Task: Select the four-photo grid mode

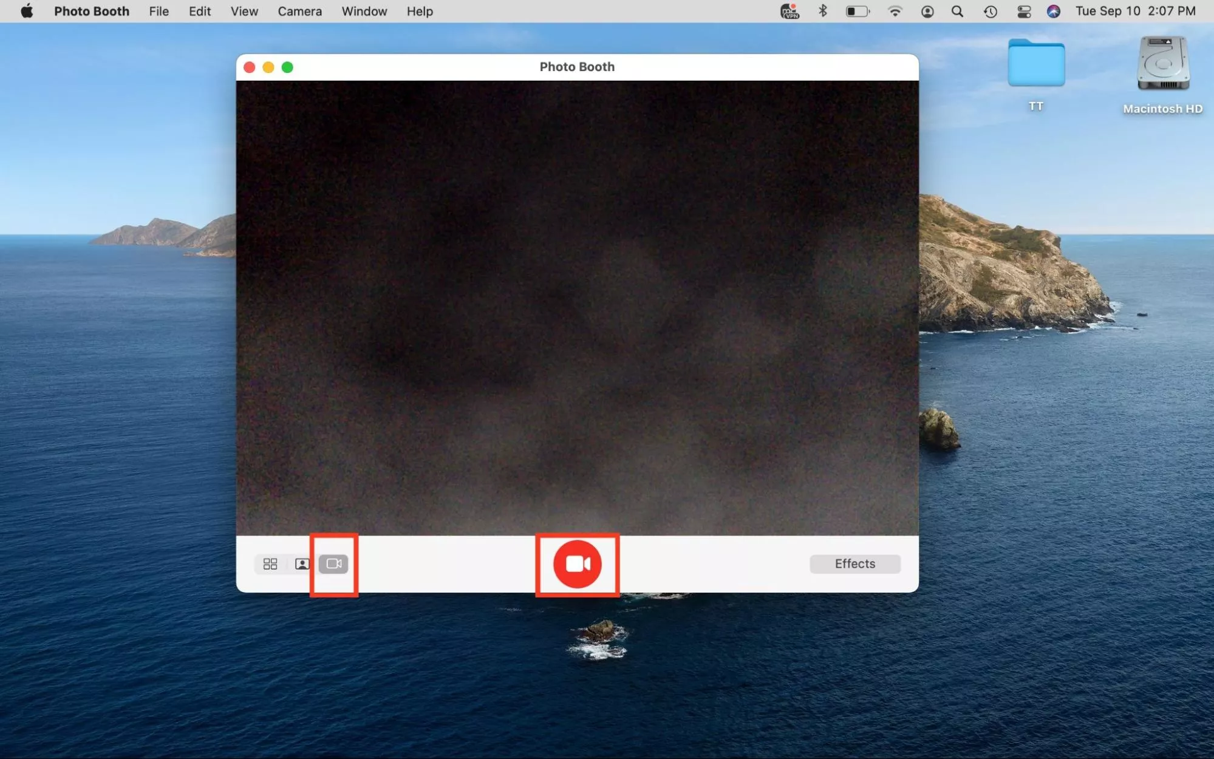Action: coord(270,564)
